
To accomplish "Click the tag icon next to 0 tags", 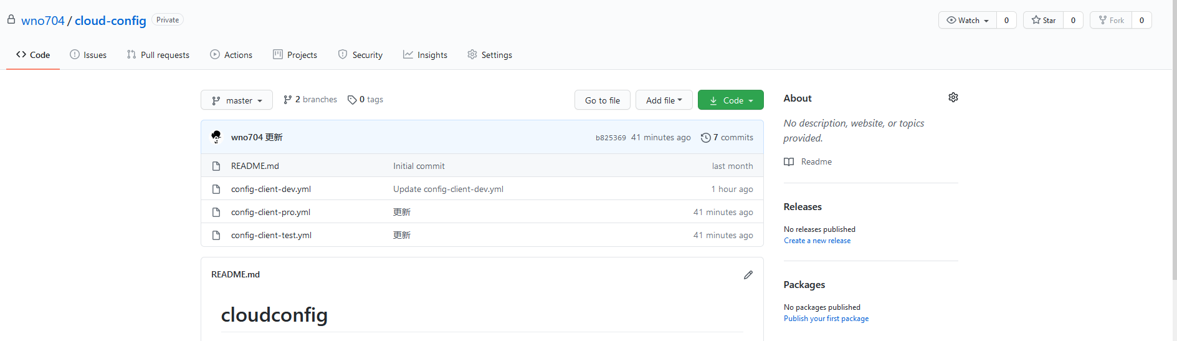I will 352,100.
